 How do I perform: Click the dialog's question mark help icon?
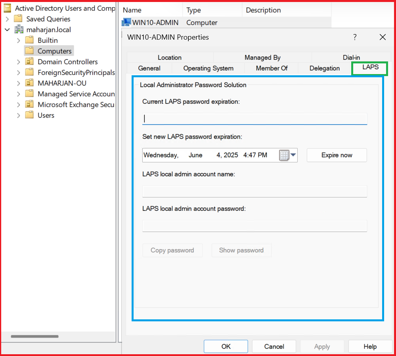click(x=355, y=37)
